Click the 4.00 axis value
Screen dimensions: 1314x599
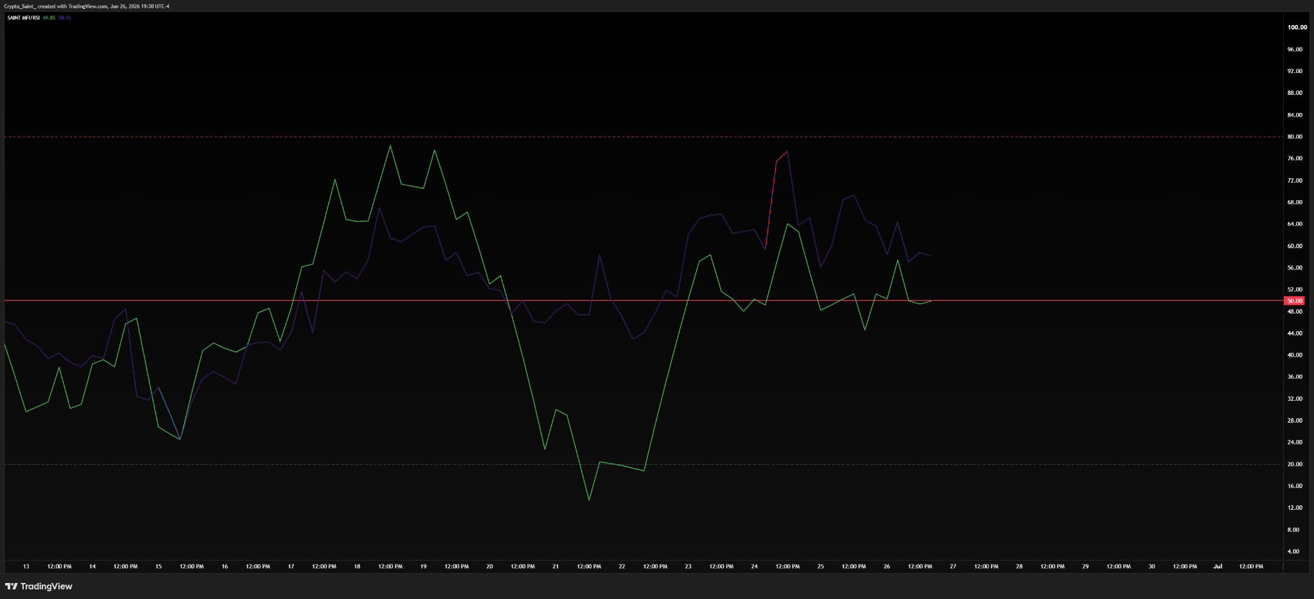pos(1293,552)
